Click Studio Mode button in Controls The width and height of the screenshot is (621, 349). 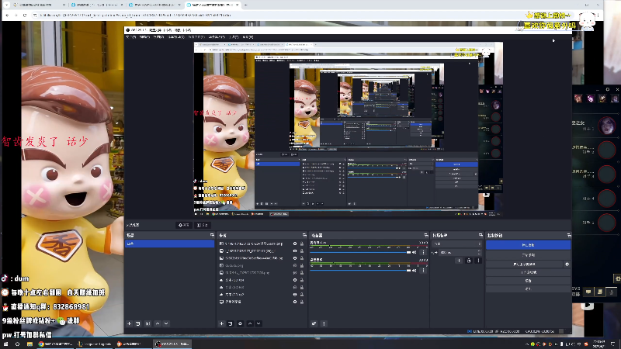click(x=528, y=272)
